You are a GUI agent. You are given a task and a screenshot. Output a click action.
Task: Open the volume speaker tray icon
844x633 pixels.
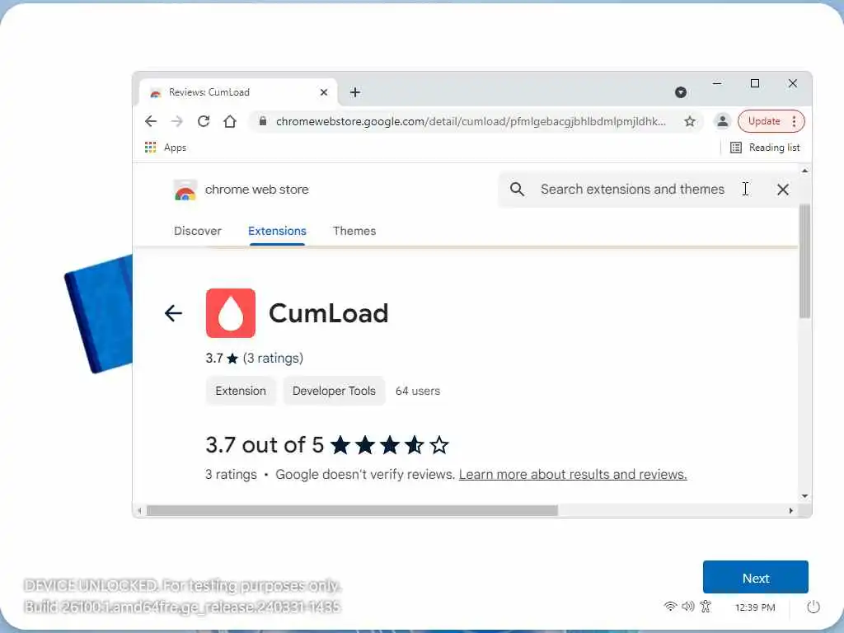point(688,607)
